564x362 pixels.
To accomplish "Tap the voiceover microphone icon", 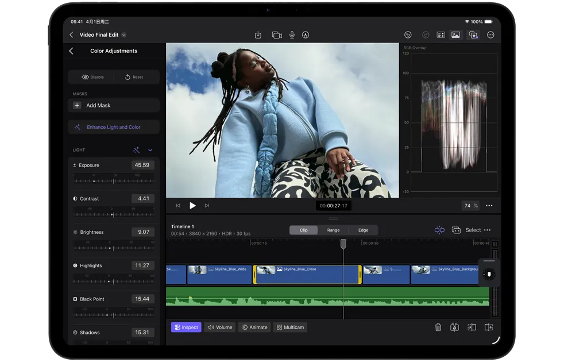I will (292, 35).
